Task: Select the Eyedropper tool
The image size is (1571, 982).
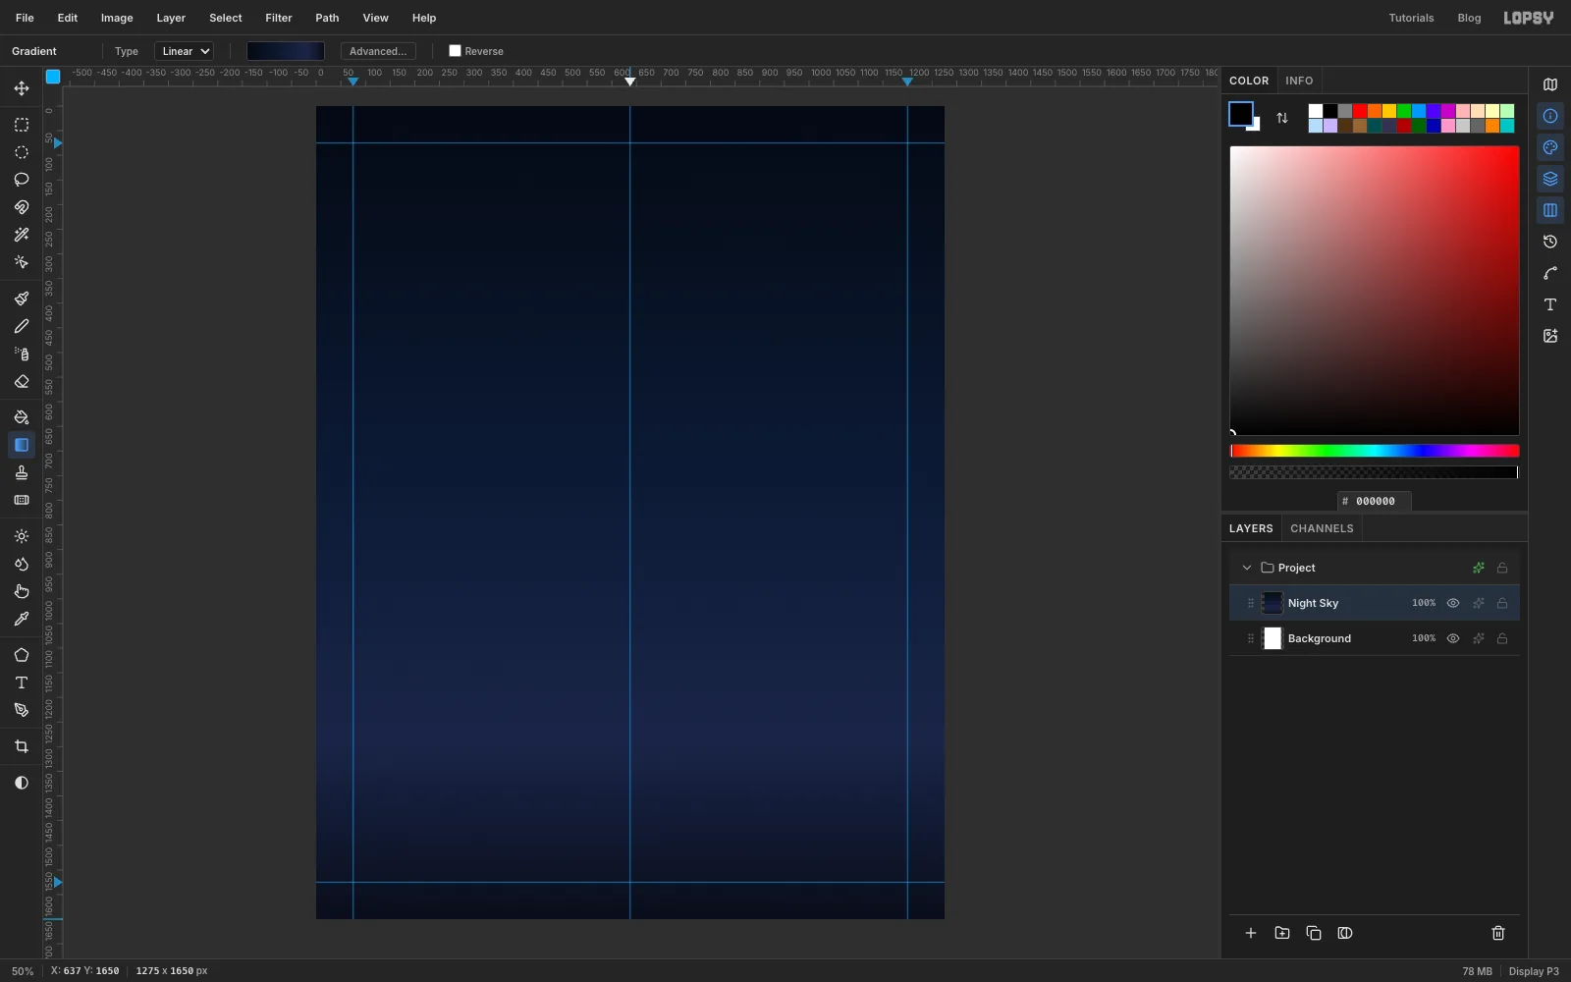Action: (22, 619)
